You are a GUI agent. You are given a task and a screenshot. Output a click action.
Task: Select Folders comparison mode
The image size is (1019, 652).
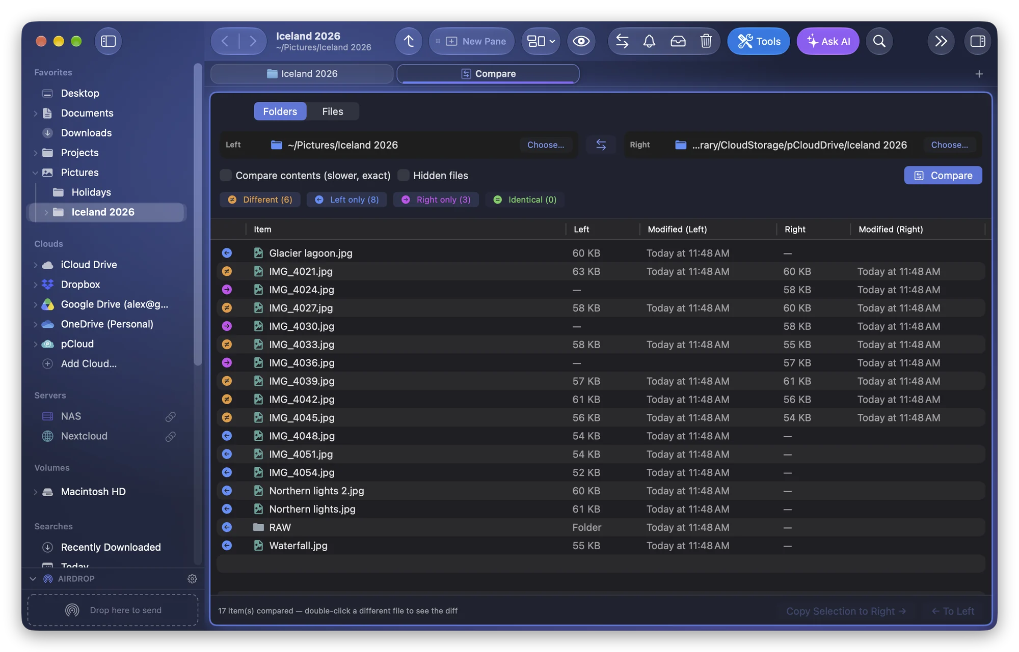pyautogui.click(x=280, y=111)
